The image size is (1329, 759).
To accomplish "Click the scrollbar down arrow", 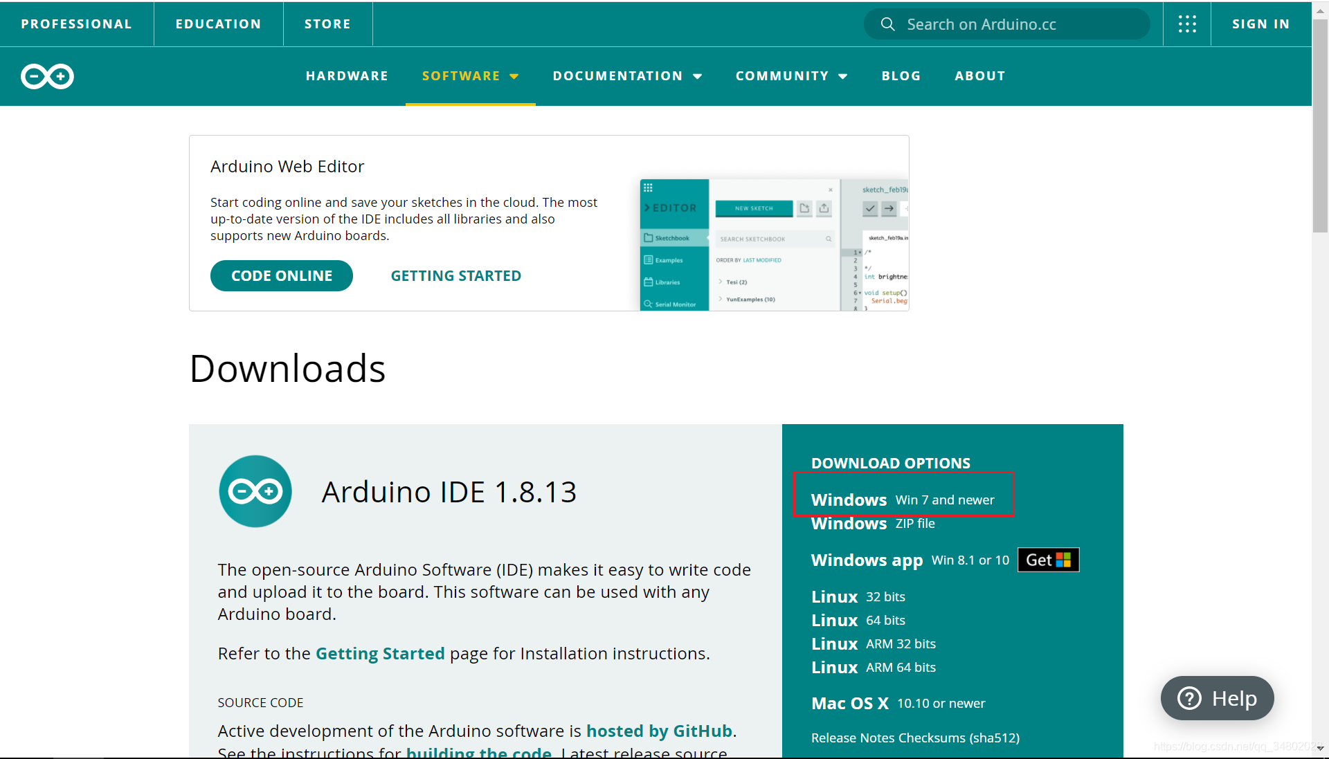I will point(1321,748).
